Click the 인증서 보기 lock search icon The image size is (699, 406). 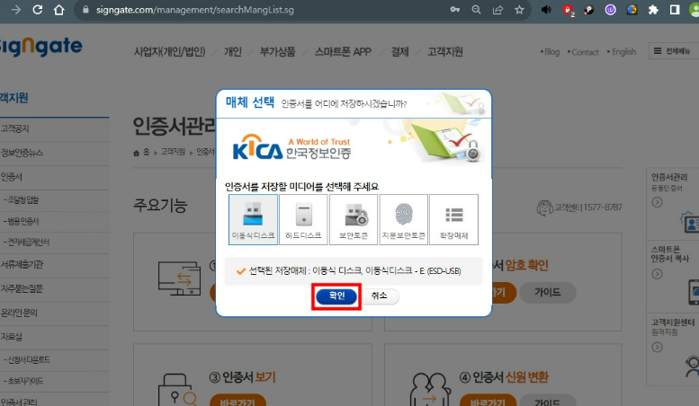177,391
